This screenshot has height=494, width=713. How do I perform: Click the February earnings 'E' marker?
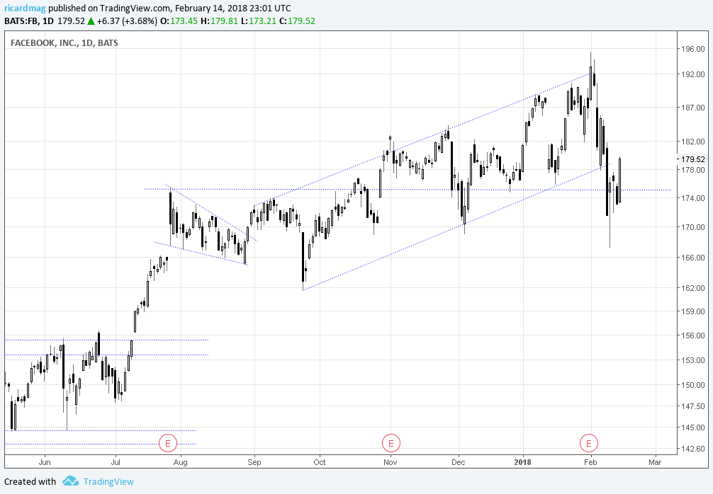click(x=589, y=443)
